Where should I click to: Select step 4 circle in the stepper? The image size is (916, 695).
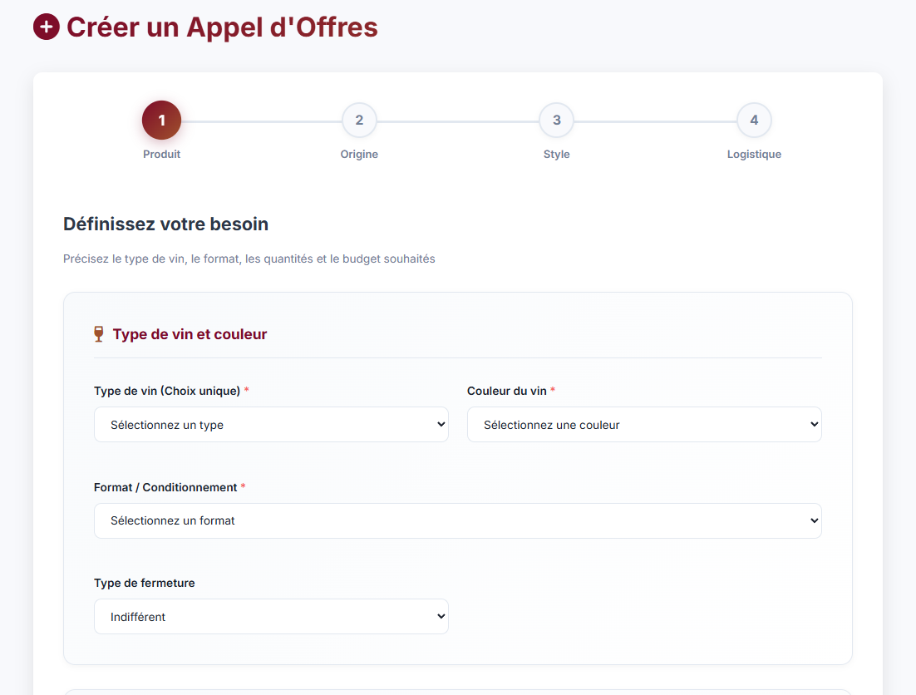[x=754, y=121]
